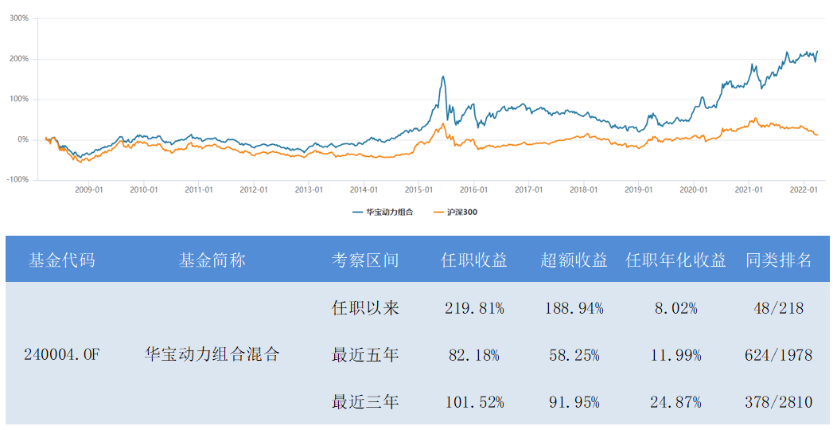Click the orange 沪深300 legend line marker
The image size is (837, 430).
[440, 212]
